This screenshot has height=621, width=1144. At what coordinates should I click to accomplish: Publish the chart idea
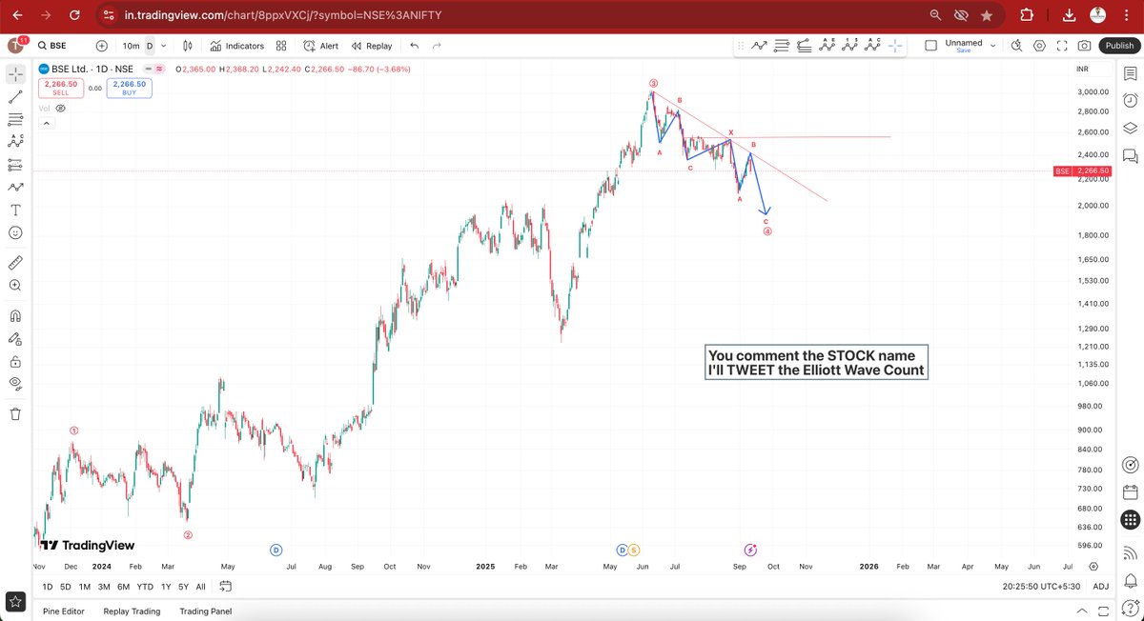point(1118,46)
